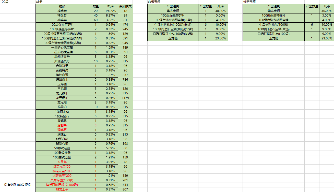The height and width of the screenshot is (192, 334).
Task: Select '华光宝钥' in the 非绑宝箱 table
Action: [173, 11]
